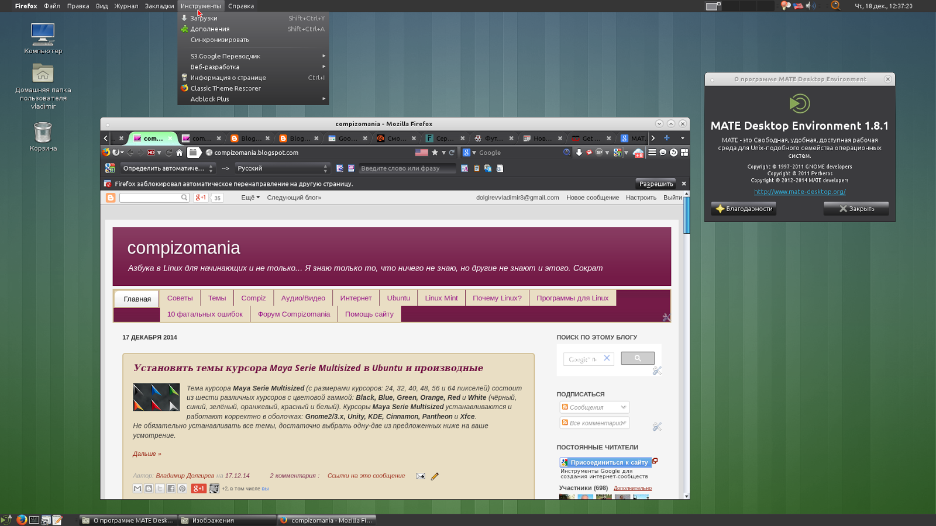
Task: Open search engine selector dropdown arrow
Action: [474, 153]
